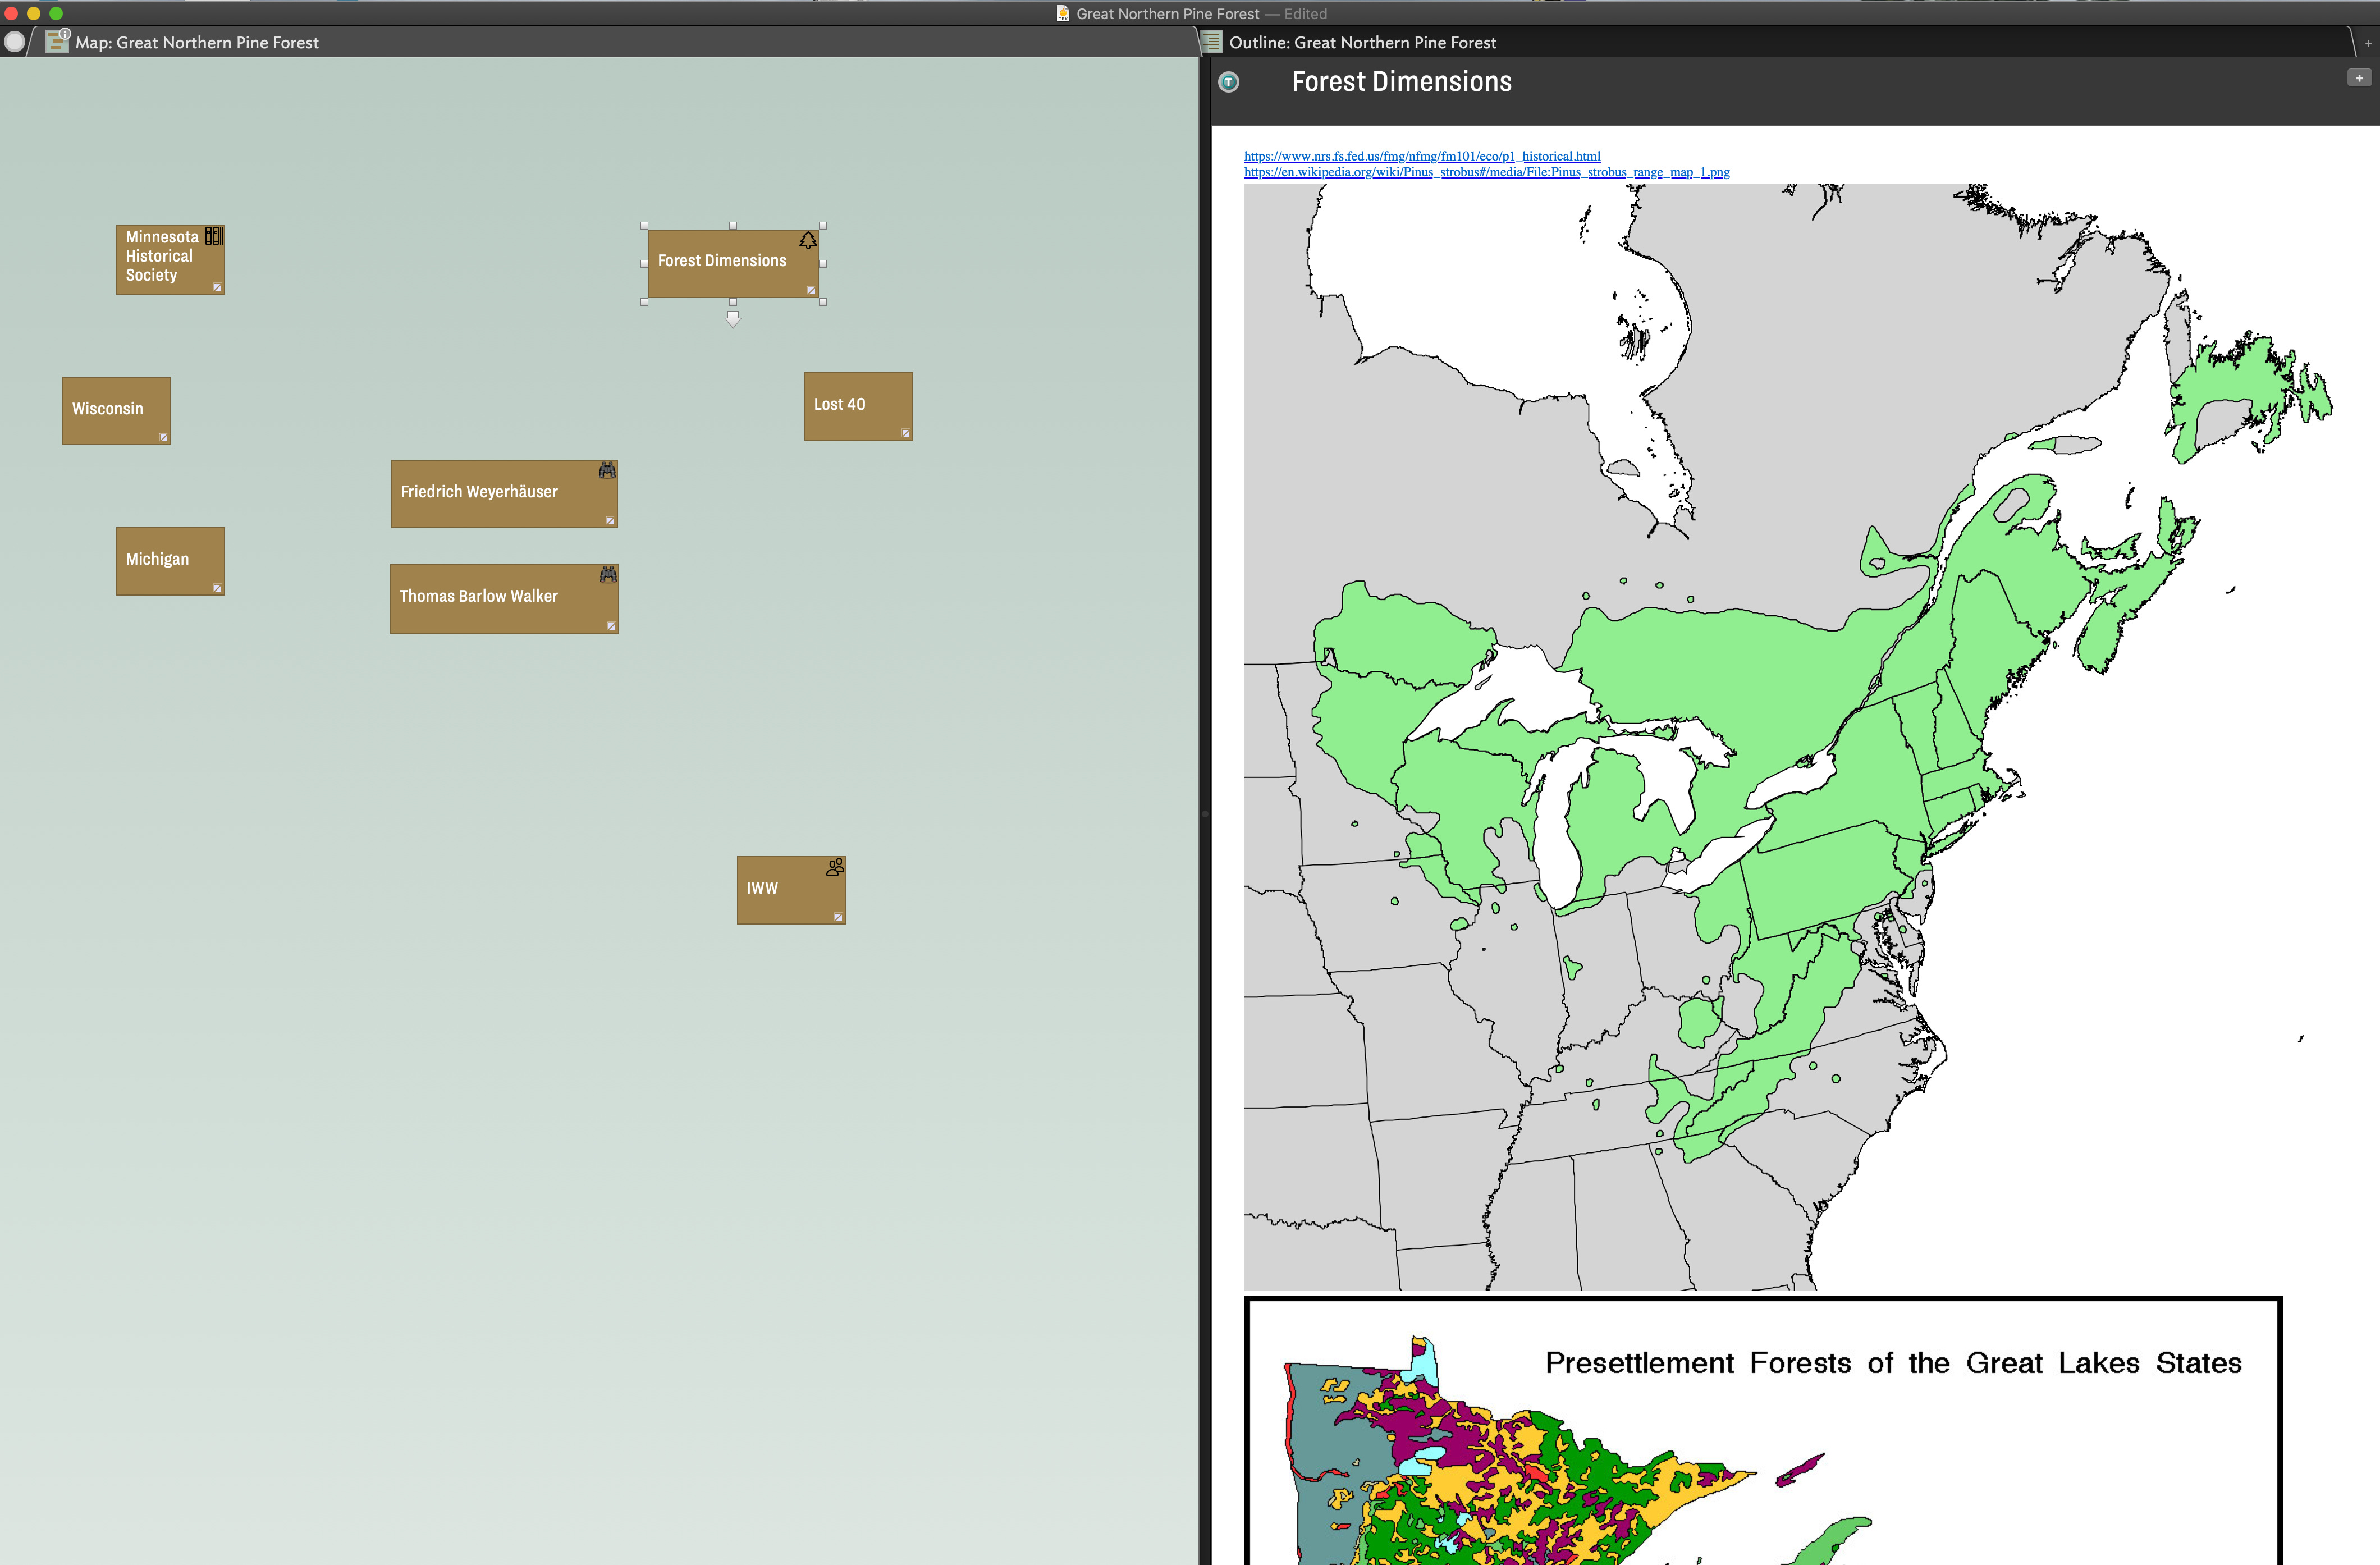This screenshot has height=1565, width=2380.
Task: Click the resize handle of Friedrich Weyerhäuser note
Action: click(610, 520)
